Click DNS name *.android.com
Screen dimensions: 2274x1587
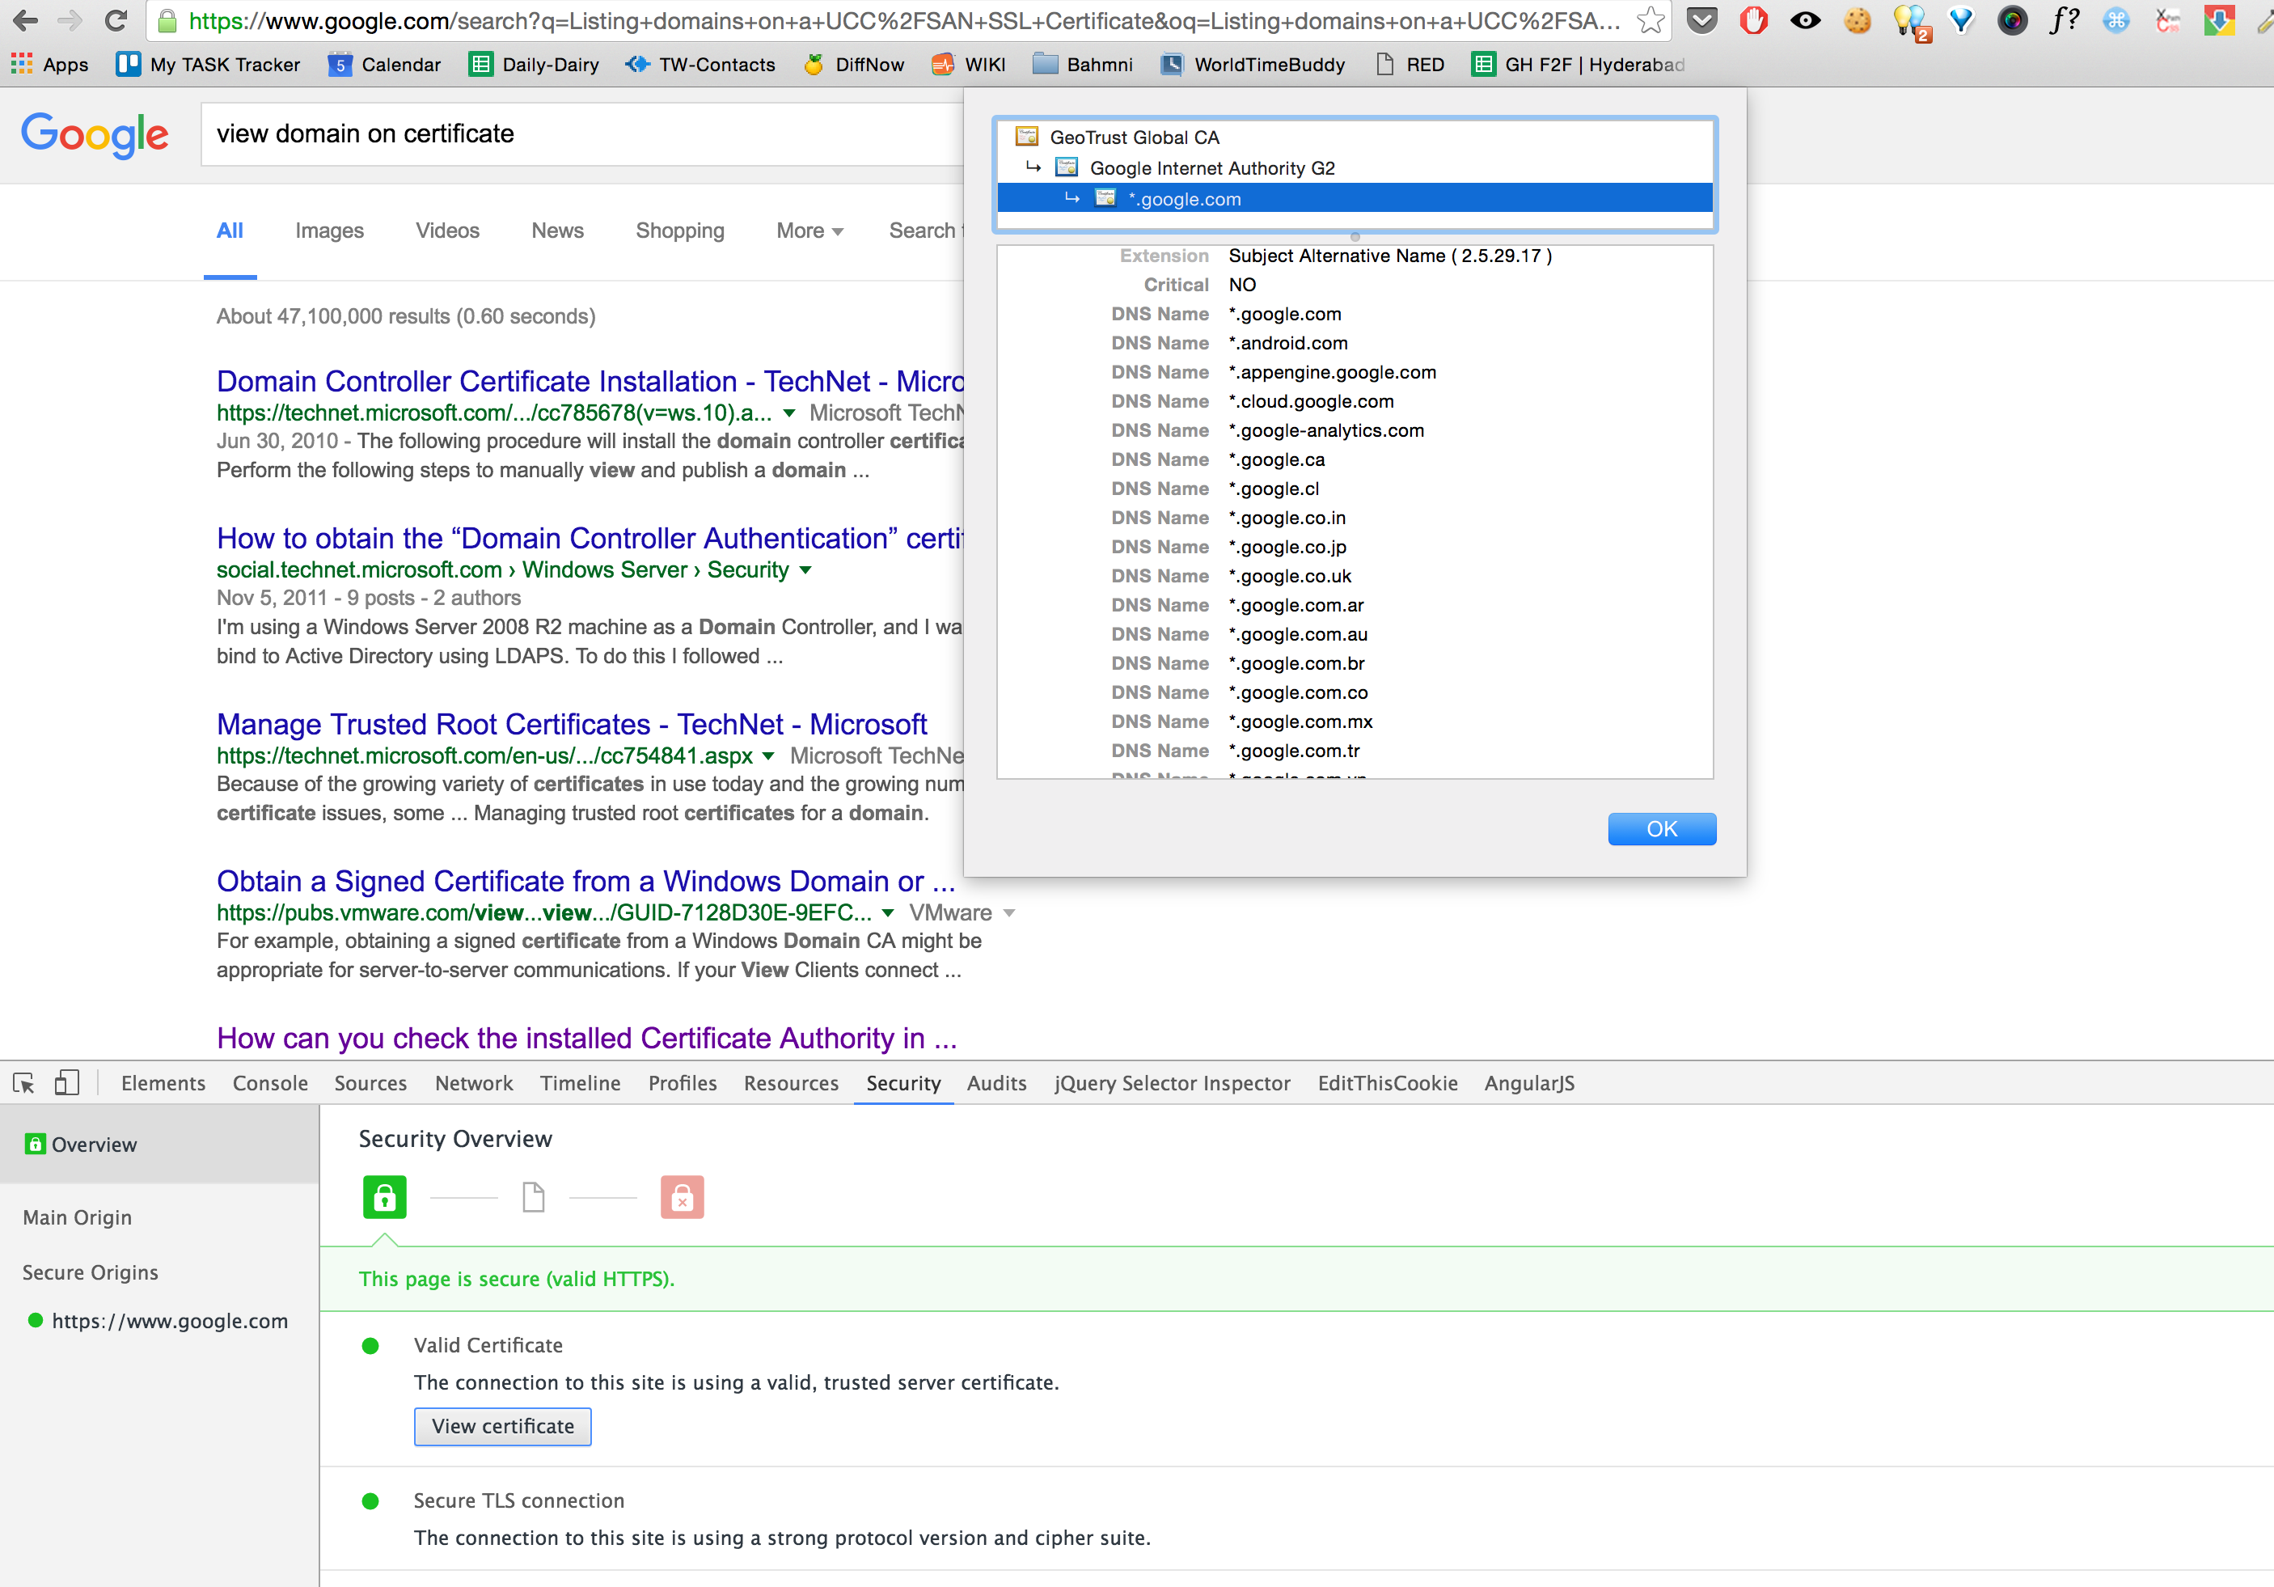click(1288, 343)
